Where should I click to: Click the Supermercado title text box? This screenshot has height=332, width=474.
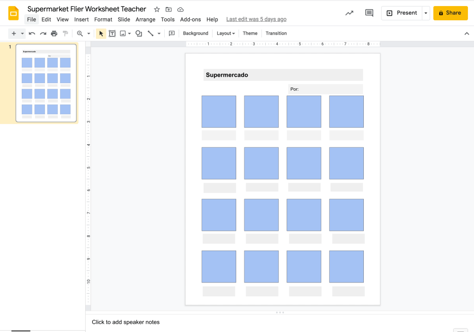(x=283, y=75)
